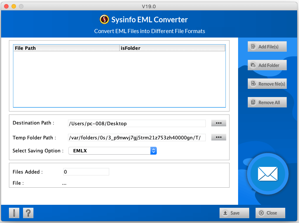The width and height of the screenshot is (299, 223).
Task: Click the large blue envelope icon
Action: pyautogui.click(x=267, y=173)
